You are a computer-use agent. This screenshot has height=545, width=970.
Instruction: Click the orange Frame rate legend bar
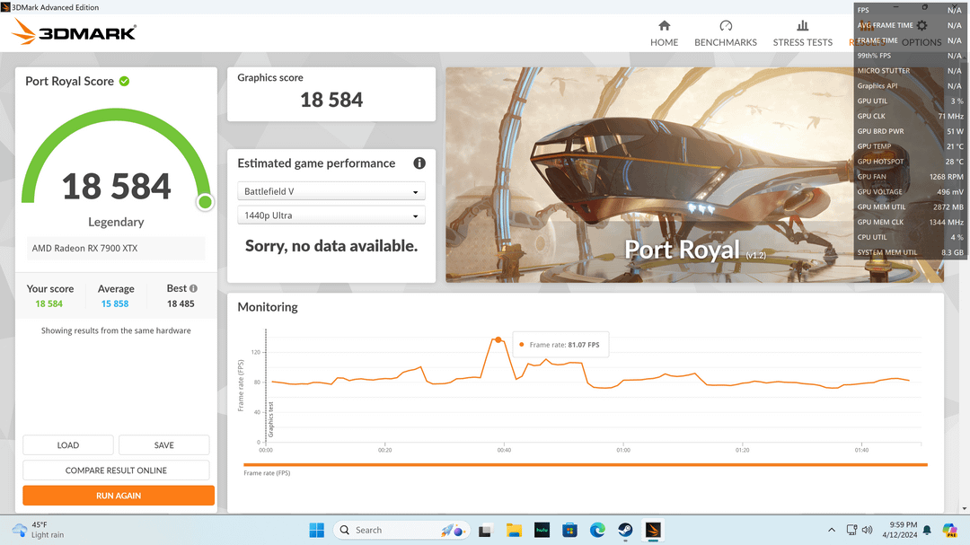pos(586,464)
